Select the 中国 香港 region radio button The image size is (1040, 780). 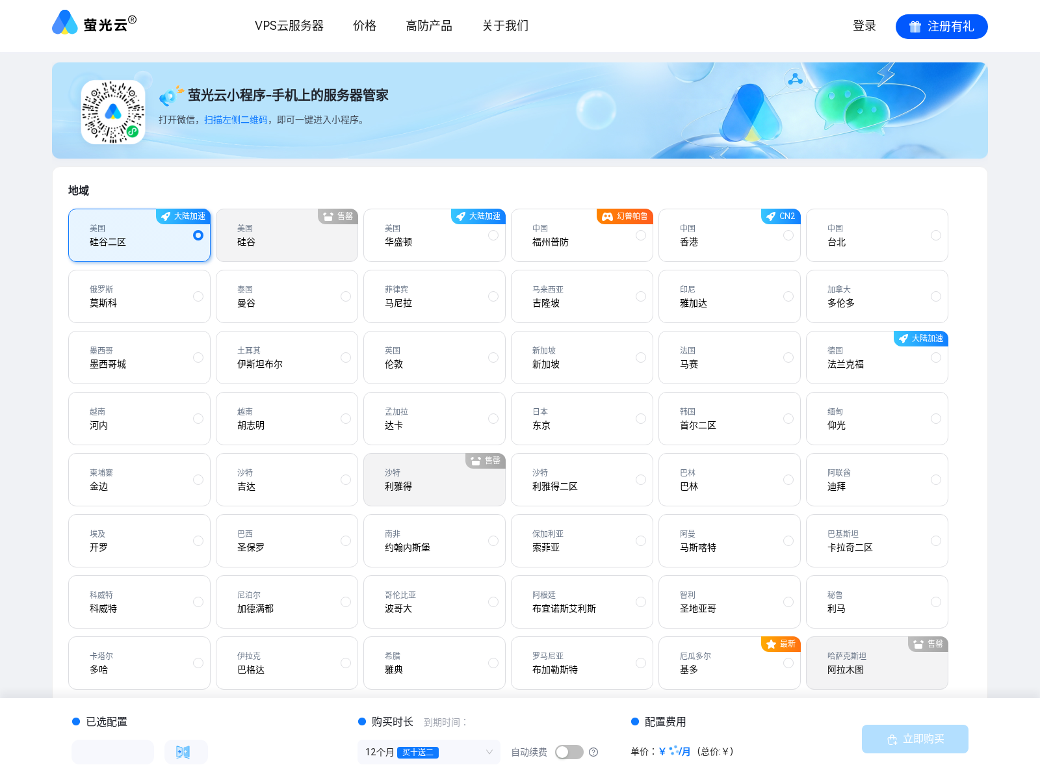pos(788,235)
